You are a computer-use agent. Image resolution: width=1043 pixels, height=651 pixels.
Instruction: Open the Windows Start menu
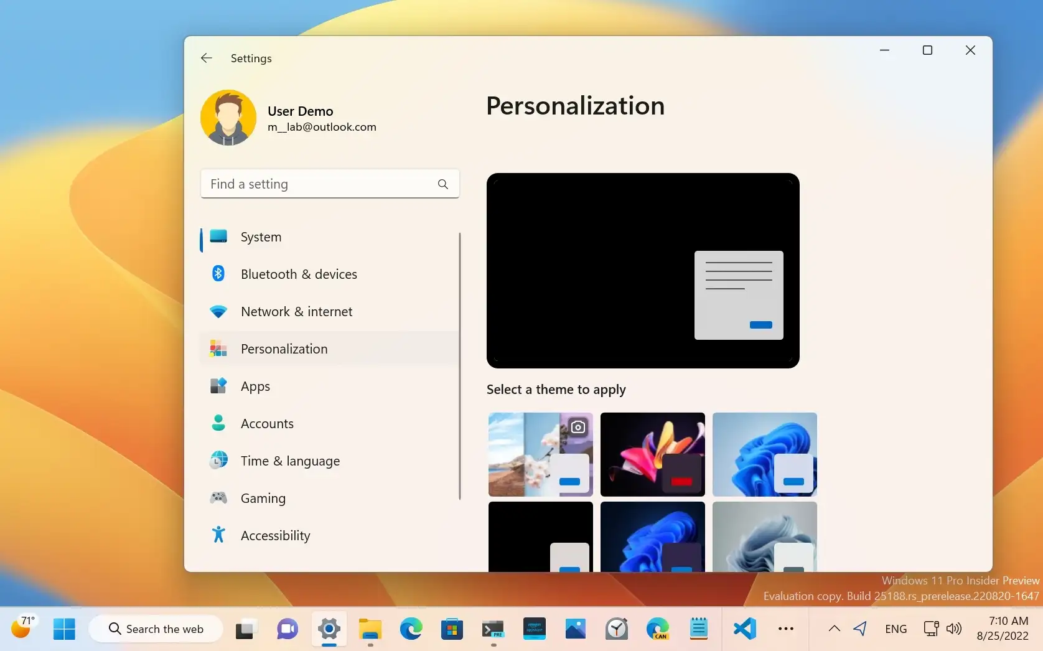click(64, 629)
